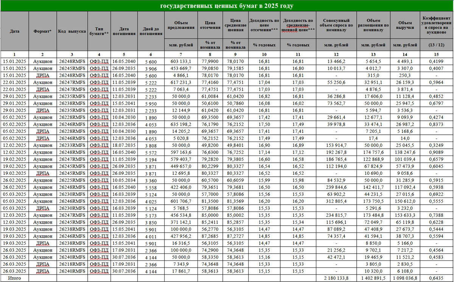Select cut-off price '74,2900'
The image size is (454, 282).
210,250
